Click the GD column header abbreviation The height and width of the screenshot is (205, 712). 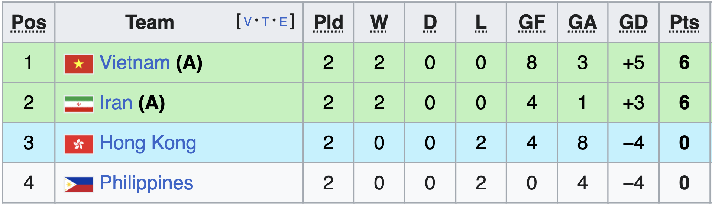coord(633,22)
